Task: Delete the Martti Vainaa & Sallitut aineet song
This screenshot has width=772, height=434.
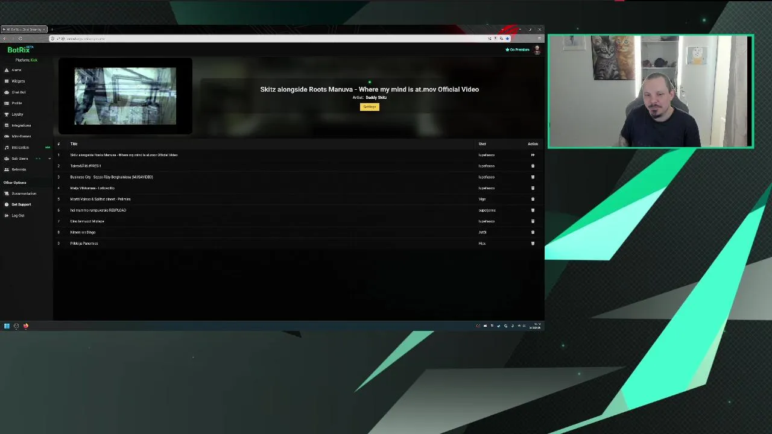Action: tap(533, 199)
